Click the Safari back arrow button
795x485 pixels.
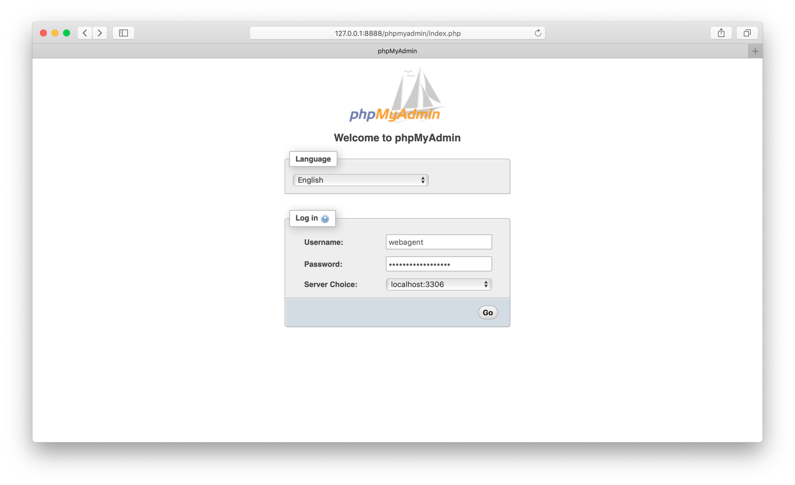pos(85,33)
